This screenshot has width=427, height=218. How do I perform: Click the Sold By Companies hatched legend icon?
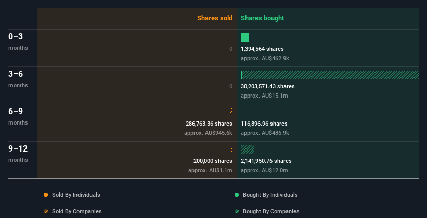coord(46,211)
